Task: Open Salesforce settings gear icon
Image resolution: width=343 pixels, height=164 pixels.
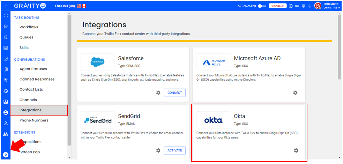Action: [158, 93]
